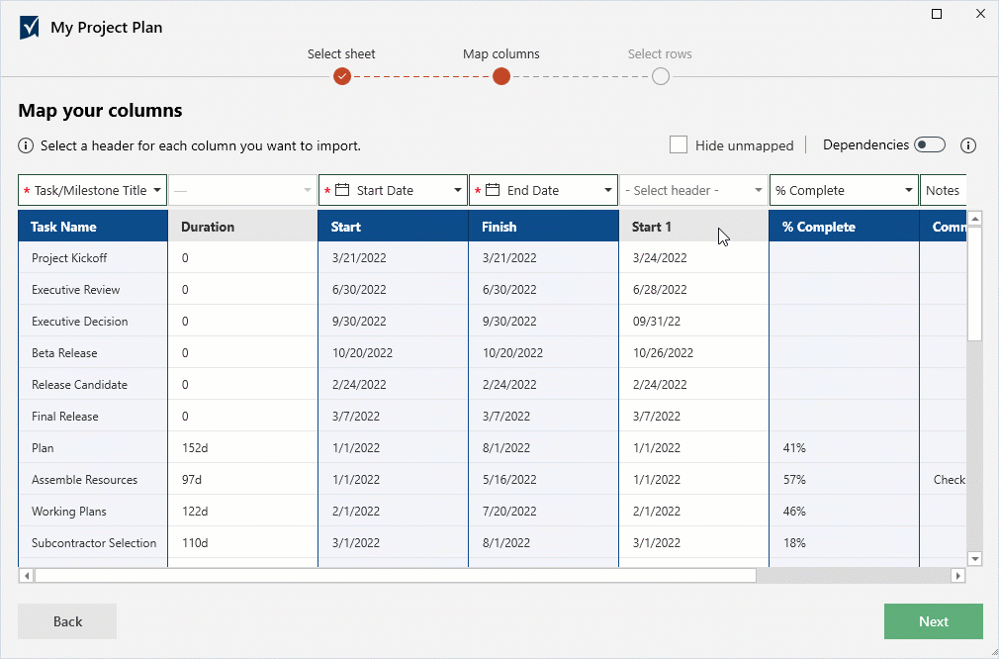Toggle the Dependencies switch
The height and width of the screenshot is (659, 999).
coord(930,145)
